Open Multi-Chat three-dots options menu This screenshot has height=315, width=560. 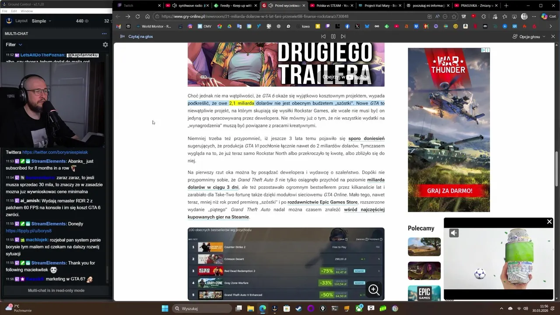[x=104, y=34]
